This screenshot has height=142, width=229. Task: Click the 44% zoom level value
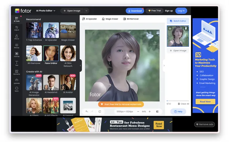[x=144, y=111]
